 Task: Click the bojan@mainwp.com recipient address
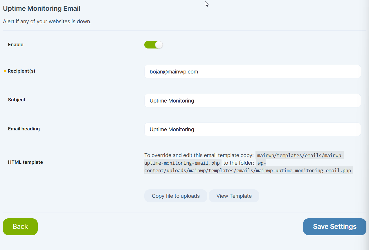pos(174,71)
